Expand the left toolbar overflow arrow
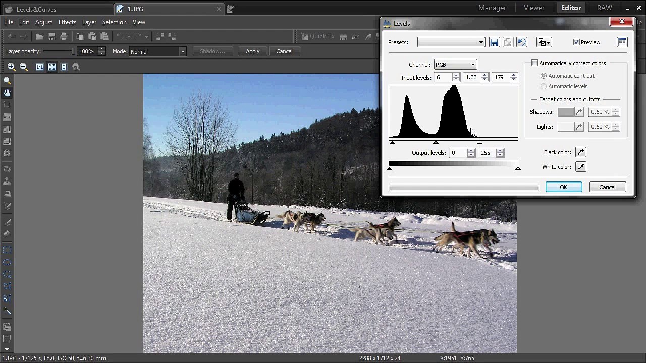Screen dimensions: 646x363 point(7,349)
